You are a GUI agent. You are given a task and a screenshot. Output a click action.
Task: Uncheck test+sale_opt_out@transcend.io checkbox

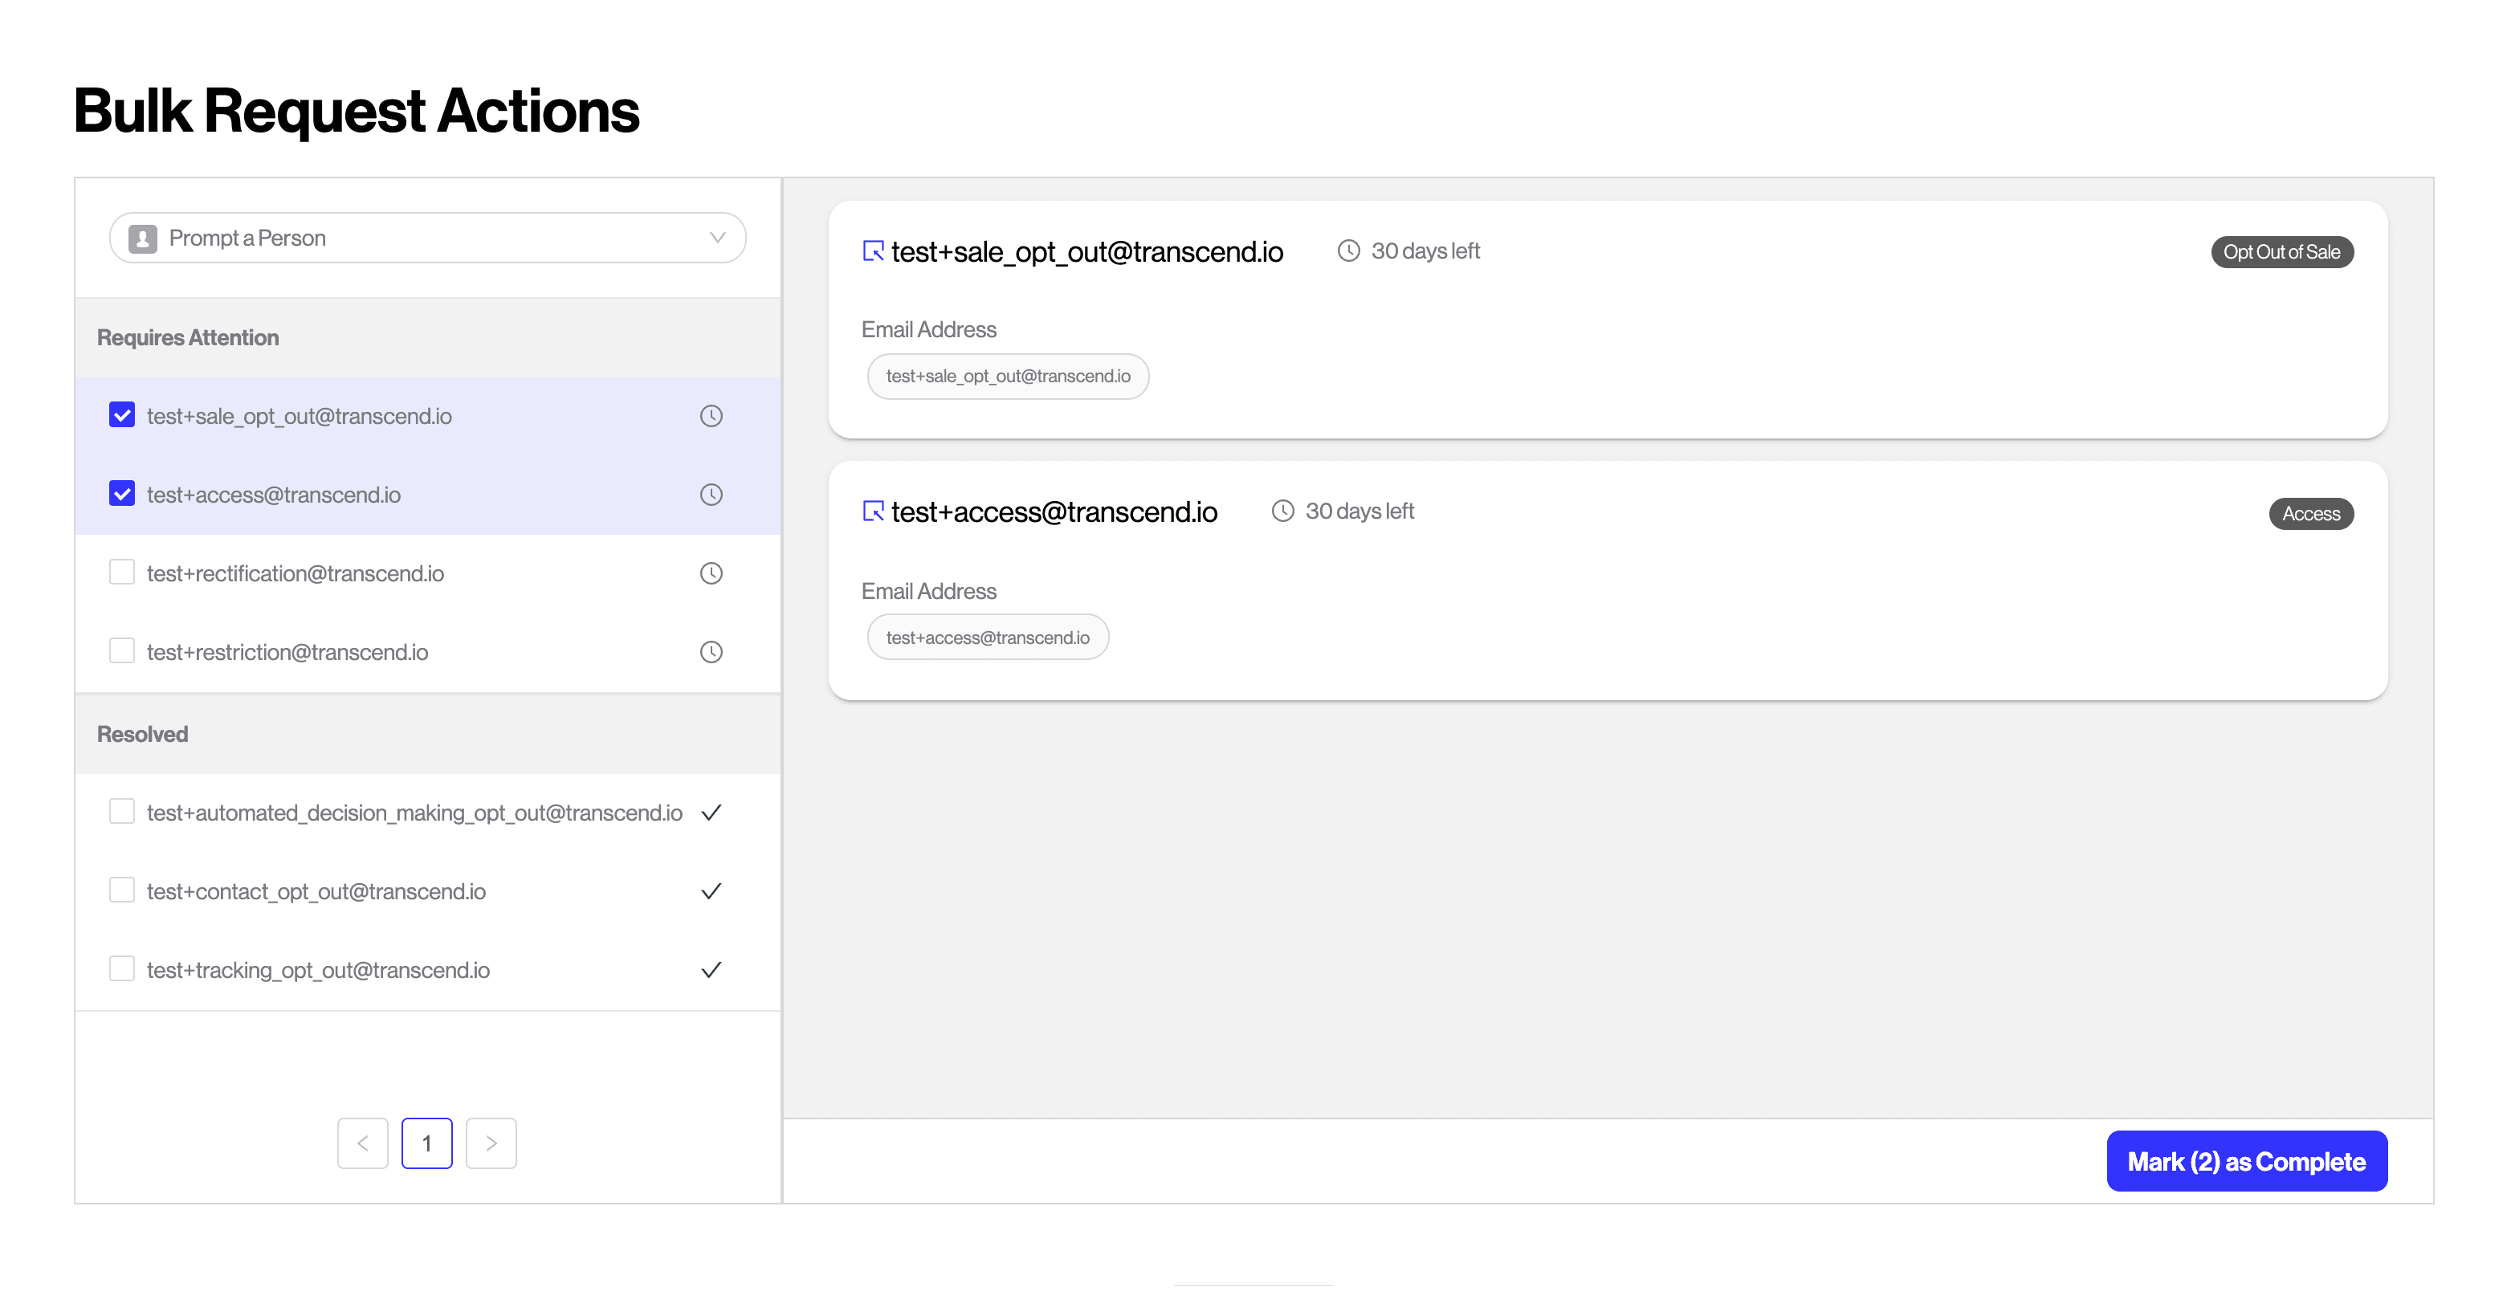click(121, 416)
